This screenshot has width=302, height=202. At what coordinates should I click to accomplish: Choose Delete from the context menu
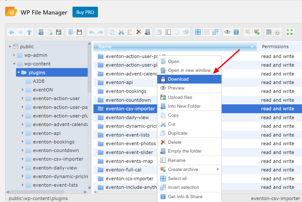coord(189,142)
